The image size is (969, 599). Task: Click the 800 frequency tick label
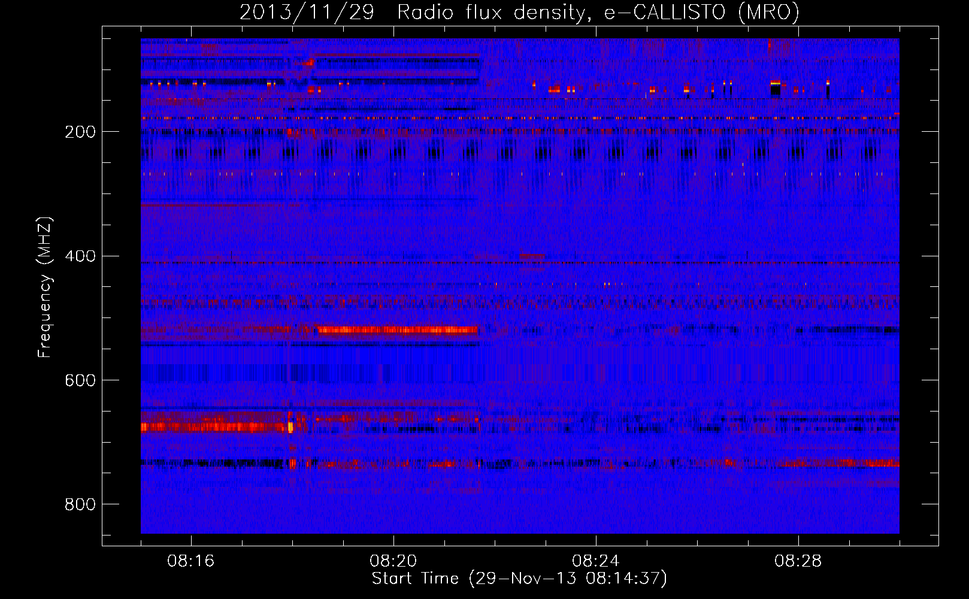(x=80, y=505)
